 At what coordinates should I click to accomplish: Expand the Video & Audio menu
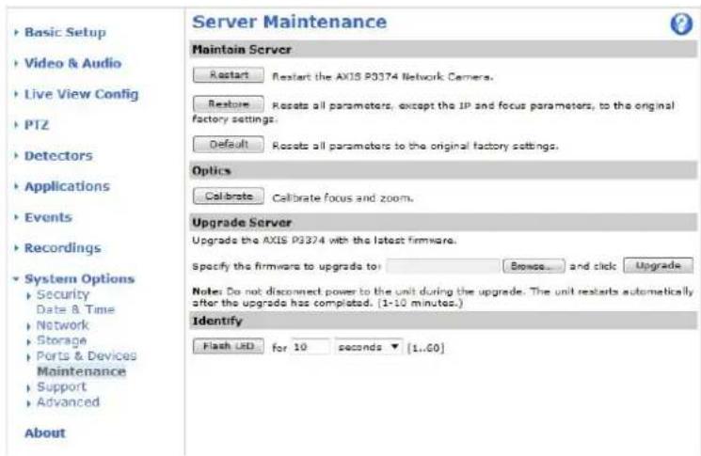[x=72, y=63]
